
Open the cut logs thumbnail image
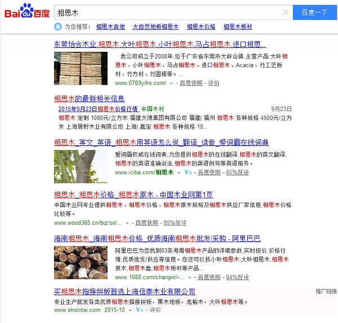[81, 262]
